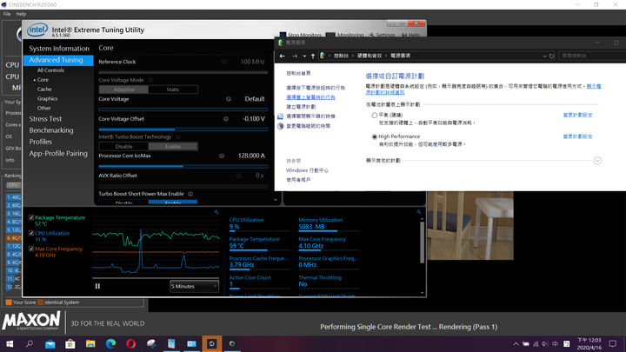The height and width of the screenshot is (352, 626).
Task: Expand 顯示其他的計劃 additional plans chevron
Action: point(597,161)
